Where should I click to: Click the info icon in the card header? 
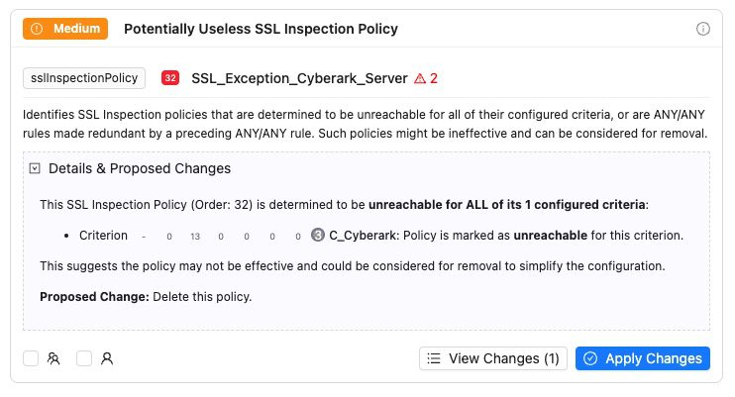[x=703, y=29]
